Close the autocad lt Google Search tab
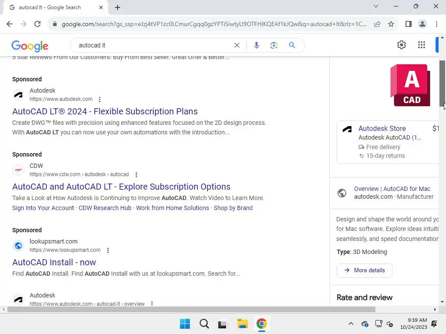Viewport: 446px width, 334px height. 101,7
